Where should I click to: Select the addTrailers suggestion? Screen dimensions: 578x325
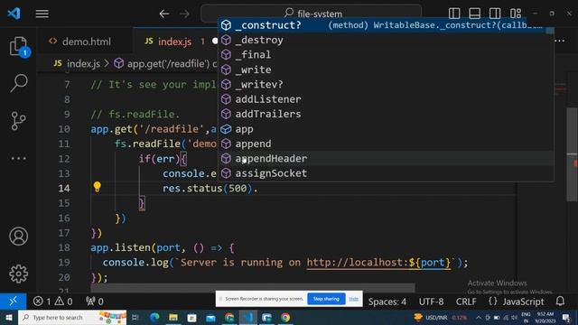point(386,114)
